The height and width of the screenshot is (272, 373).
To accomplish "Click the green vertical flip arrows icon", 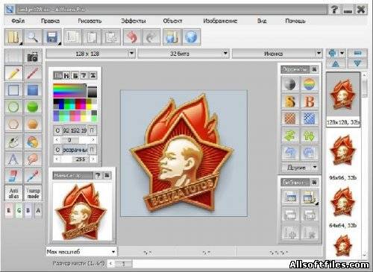I will tap(310, 136).
